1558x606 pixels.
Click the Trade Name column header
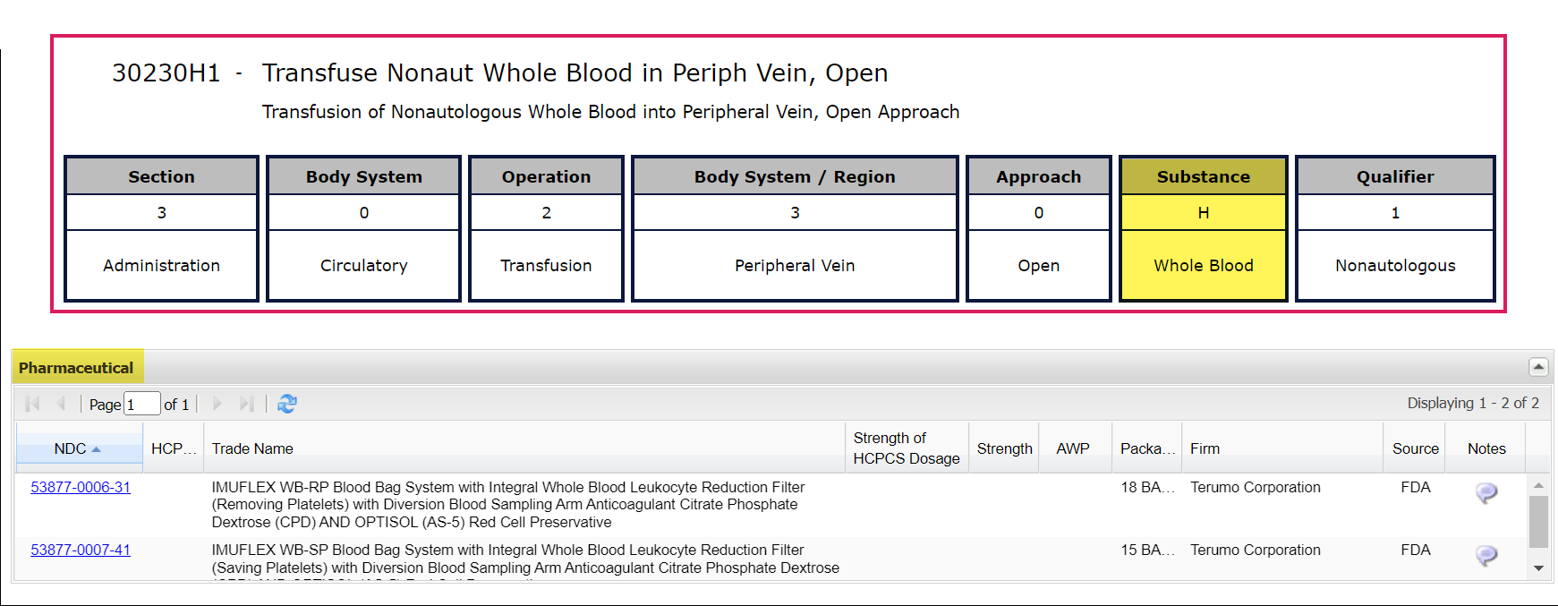tap(252, 448)
